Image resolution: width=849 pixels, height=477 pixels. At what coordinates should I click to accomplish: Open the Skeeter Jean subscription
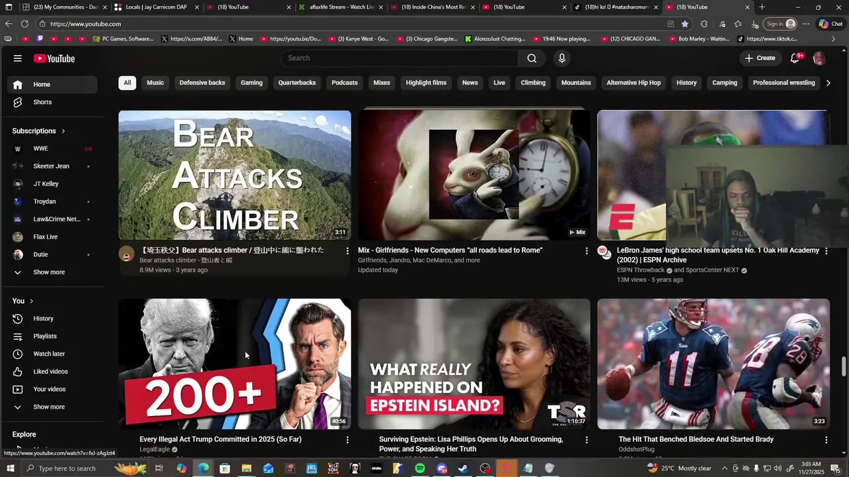(x=52, y=166)
